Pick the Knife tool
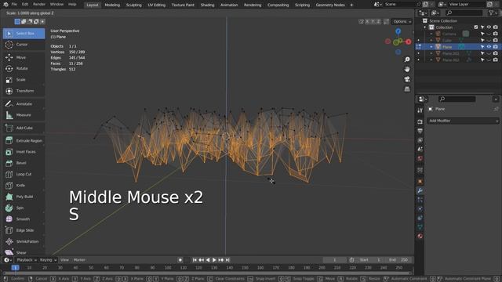The height and width of the screenshot is (282, 502). pyautogui.click(x=24, y=186)
